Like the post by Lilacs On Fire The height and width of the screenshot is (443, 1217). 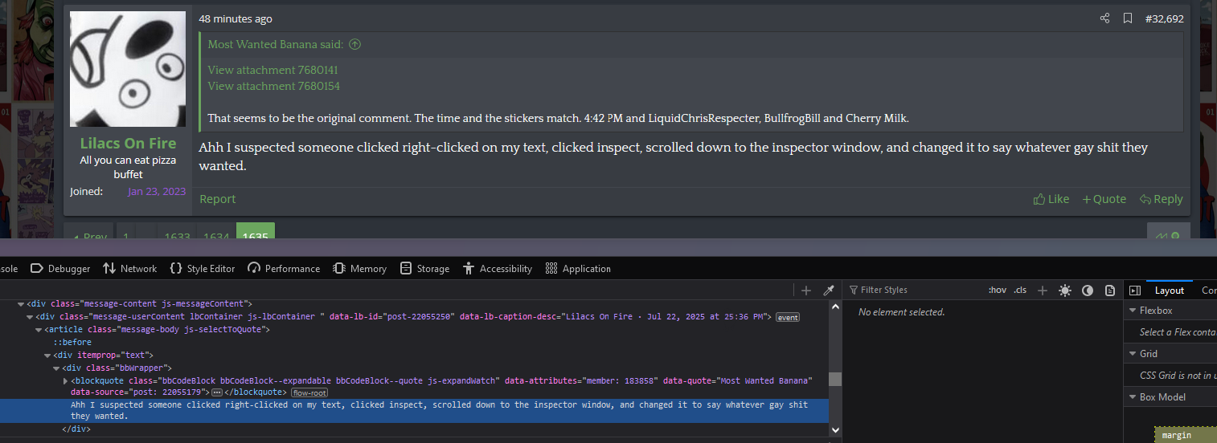click(x=1051, y=199)
